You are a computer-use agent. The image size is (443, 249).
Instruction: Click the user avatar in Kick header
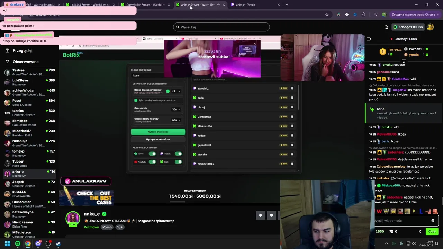[430, 27]
